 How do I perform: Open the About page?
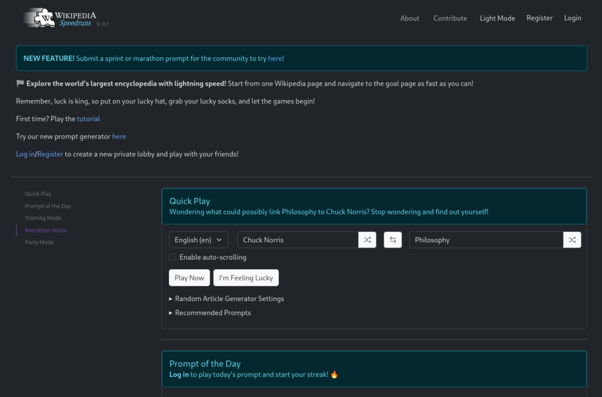[410, 18]
